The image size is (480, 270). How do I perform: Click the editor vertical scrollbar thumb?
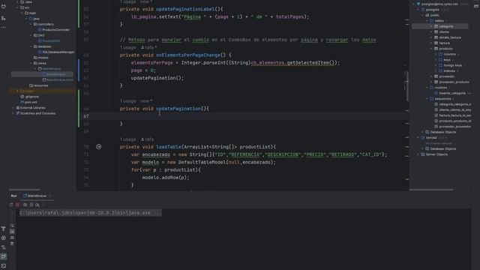406,86
